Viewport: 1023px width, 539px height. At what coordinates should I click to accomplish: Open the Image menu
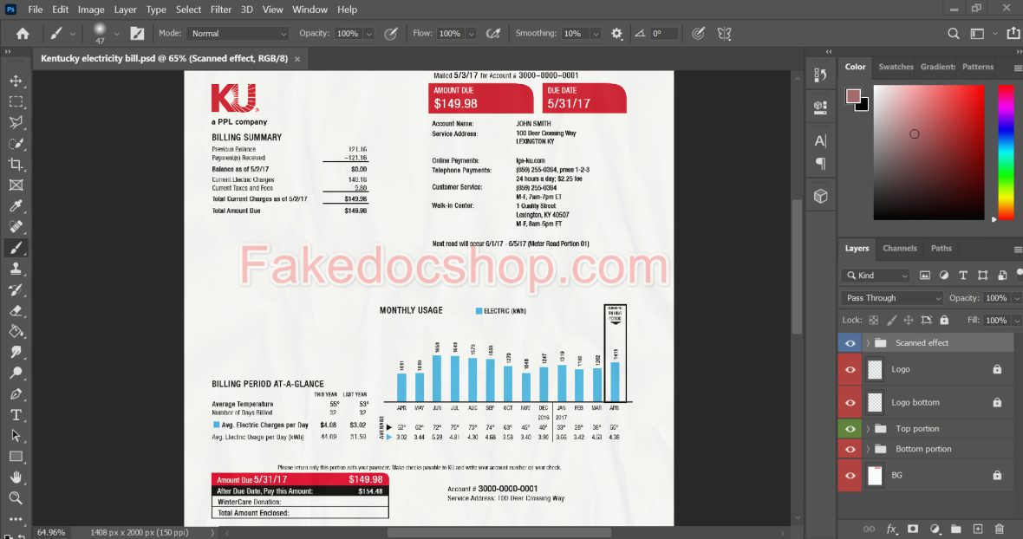click(x=91, y=10)
